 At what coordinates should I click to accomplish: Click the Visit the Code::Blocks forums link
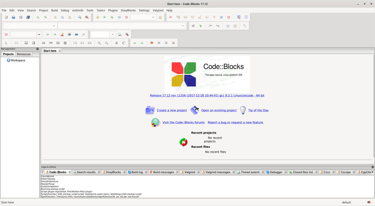[183, 122]
